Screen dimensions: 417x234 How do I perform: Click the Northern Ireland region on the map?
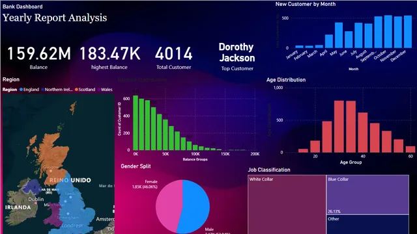tap(33, 186)
